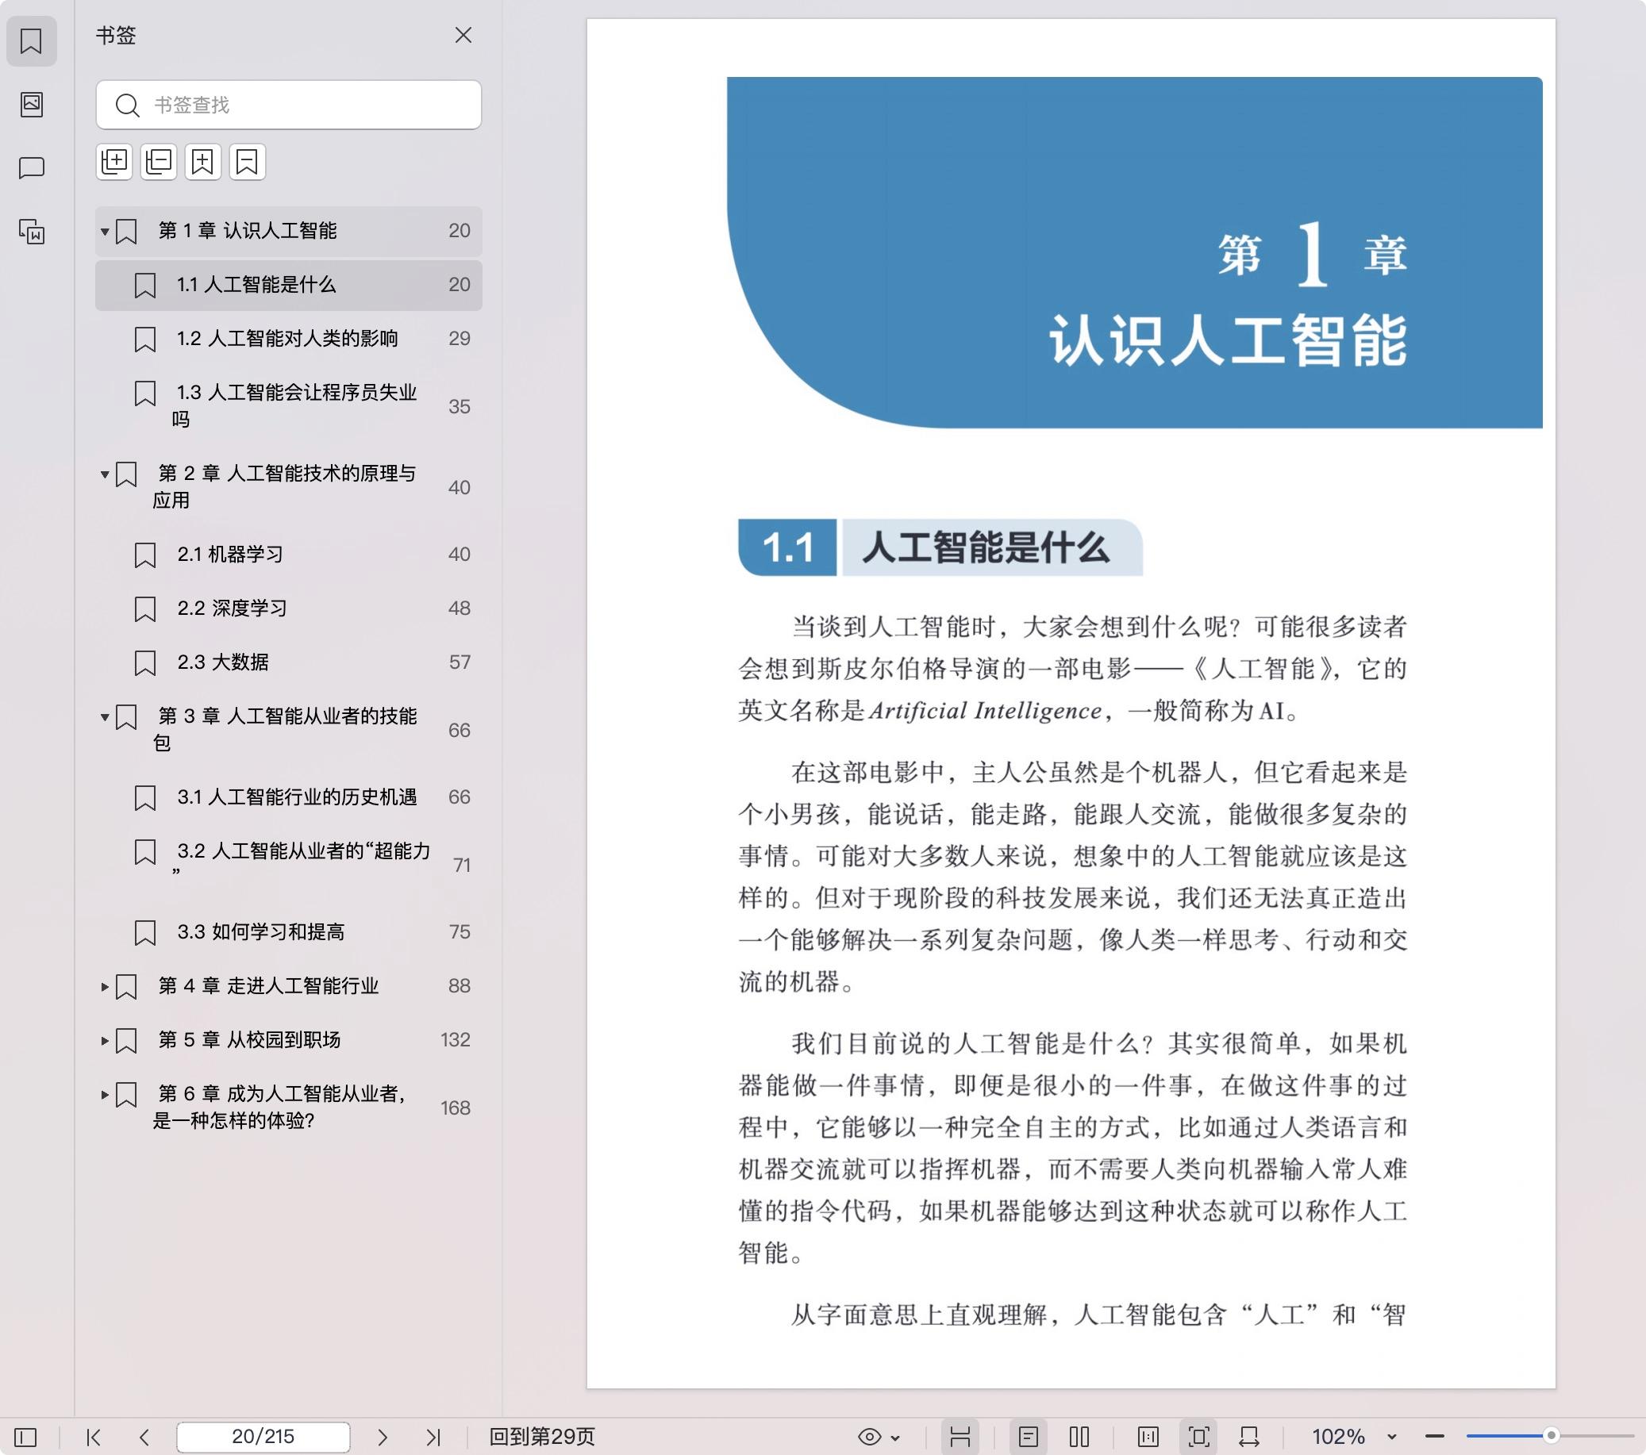This screenshot has height=1455, width=1646.
Task: Click the bookmark icon beside 3.3 如何学习和提高
Action: click(145, 933)
